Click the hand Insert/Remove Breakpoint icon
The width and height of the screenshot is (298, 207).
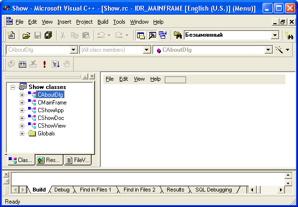point(67,64)
